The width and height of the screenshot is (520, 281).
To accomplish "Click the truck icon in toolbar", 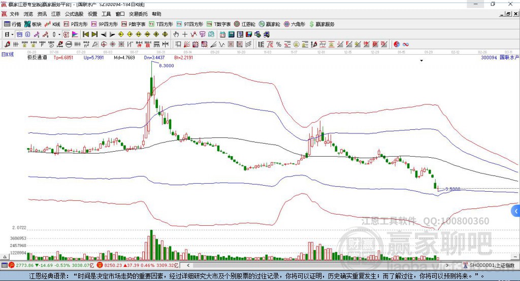I will pyautogui.click(x=267, y=34).
